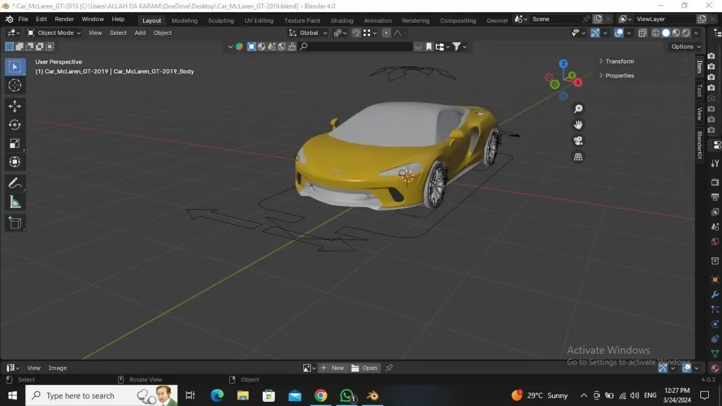This screenshot has width=722, height=406.
Task: Click New in image editor
Action: click(332, 368)
